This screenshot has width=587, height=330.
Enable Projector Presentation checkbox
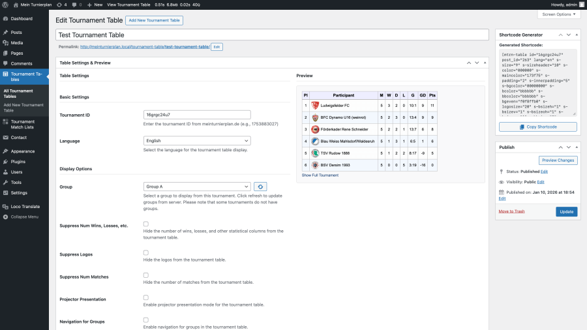click(146, 297)
